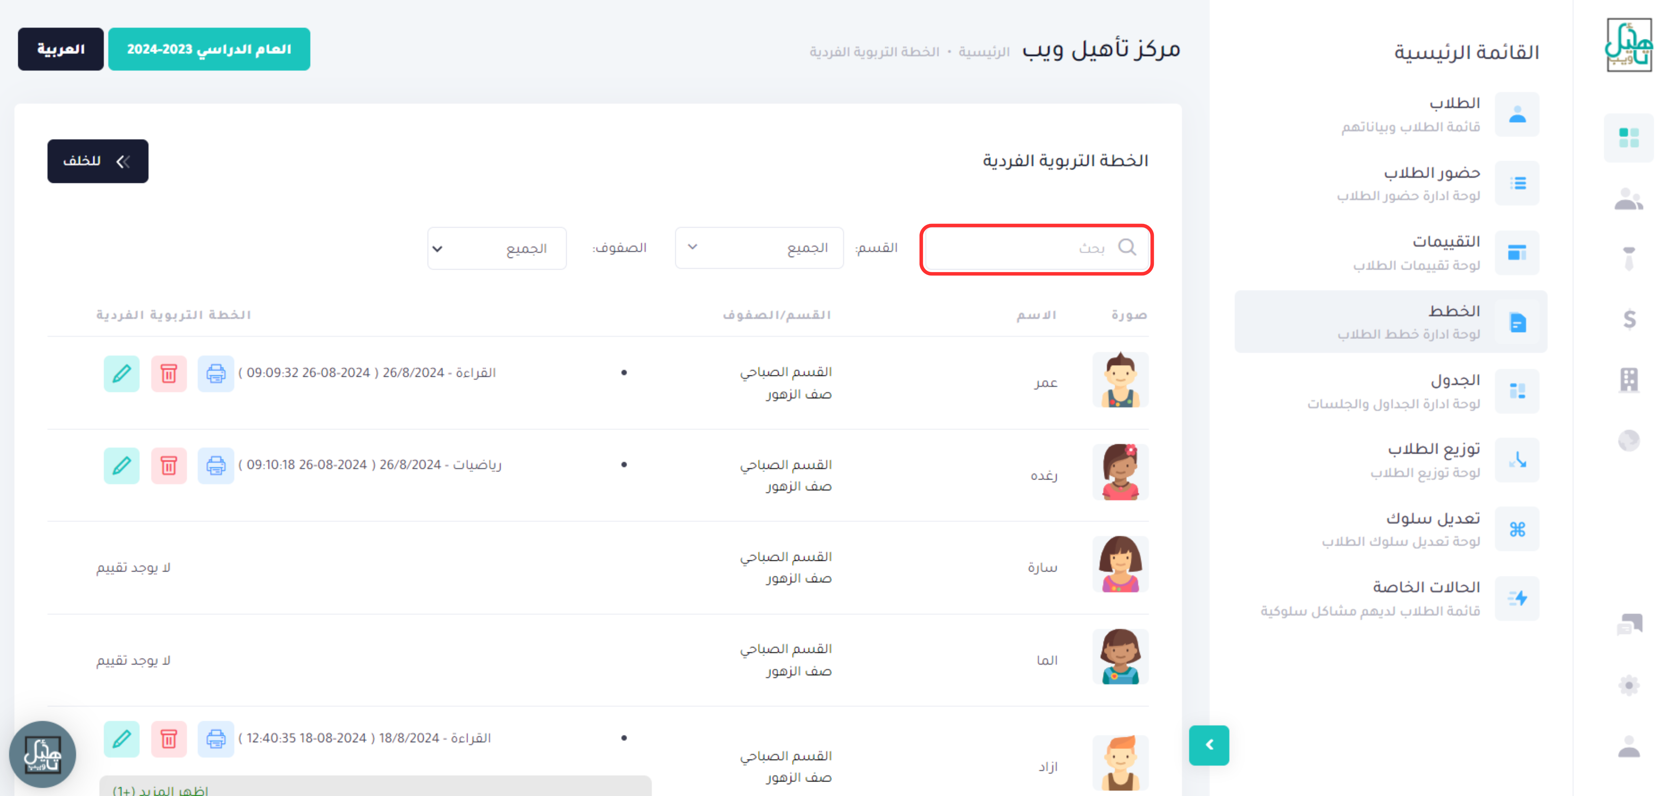Click the name الما in the table
The height and width of the screenshot is (796, 1670).
(1047, 660)
